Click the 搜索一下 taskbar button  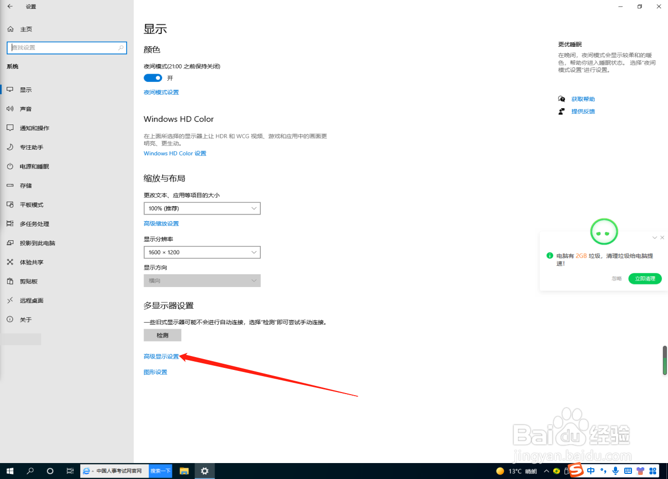tap(161, 471)
